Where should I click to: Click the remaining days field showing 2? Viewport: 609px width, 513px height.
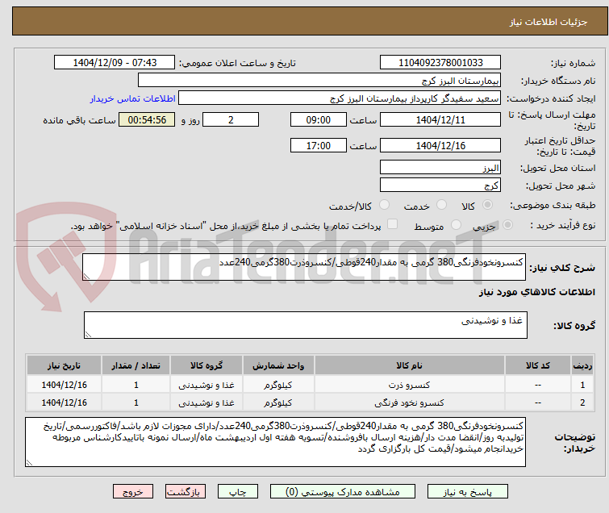231,119
